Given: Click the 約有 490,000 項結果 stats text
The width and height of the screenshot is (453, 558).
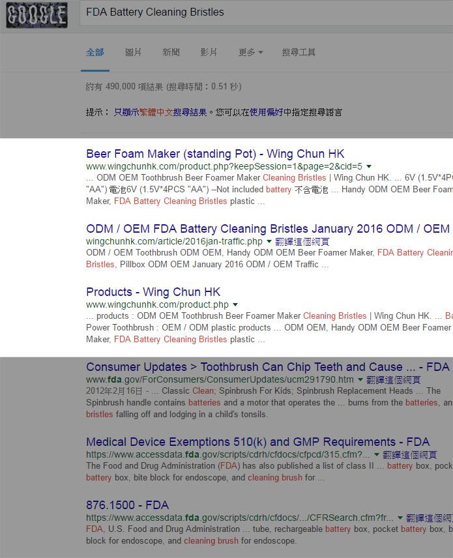Looking at the screenshot, I should pyautogui.click(x=164, y=87).
